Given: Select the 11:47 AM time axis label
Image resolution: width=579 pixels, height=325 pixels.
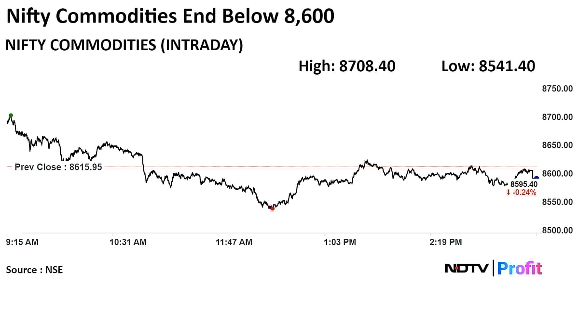Looking at the screenshot, I should pyautogui.click(x=234, y=242).
